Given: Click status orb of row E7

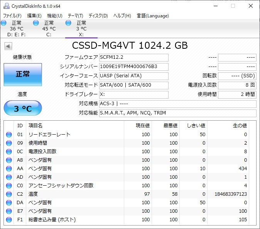Looking at the screenshot, I should coord(9,211).
